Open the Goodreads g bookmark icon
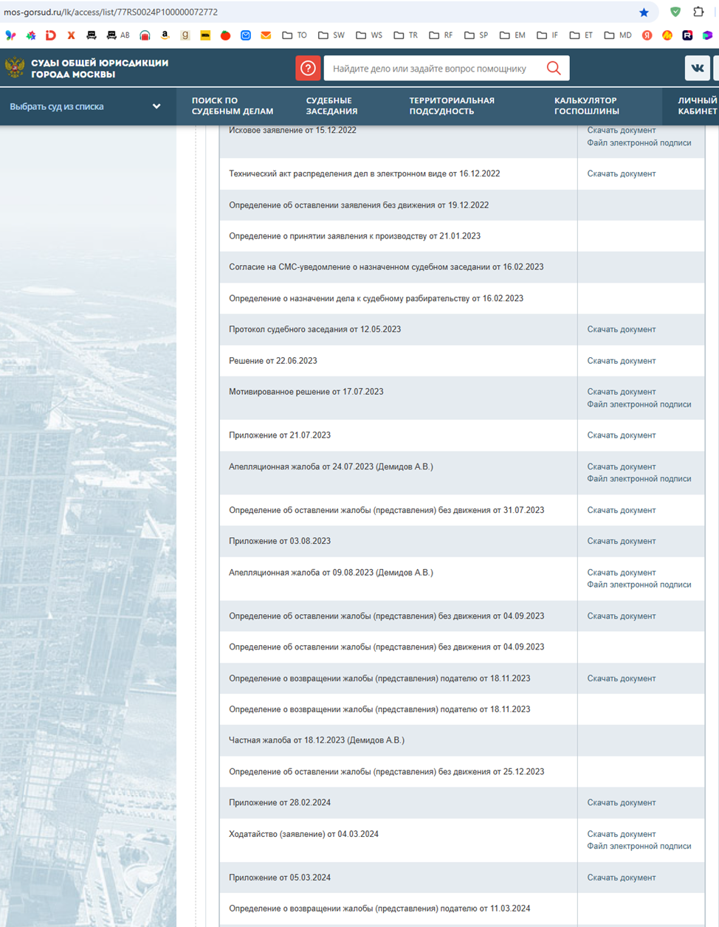 [x=185, y=35]
